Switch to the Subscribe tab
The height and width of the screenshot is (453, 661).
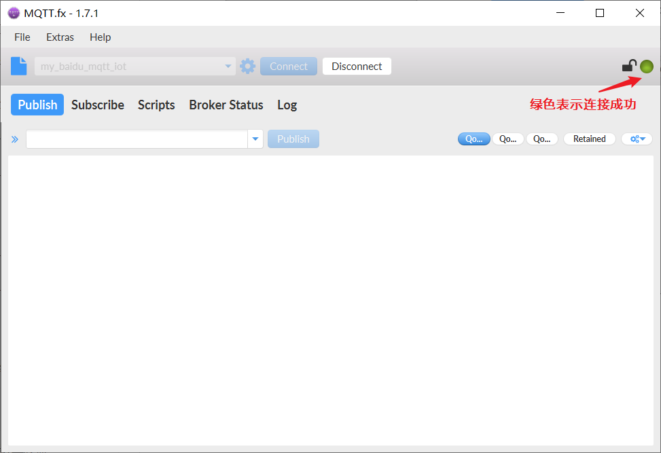point(98,105)
